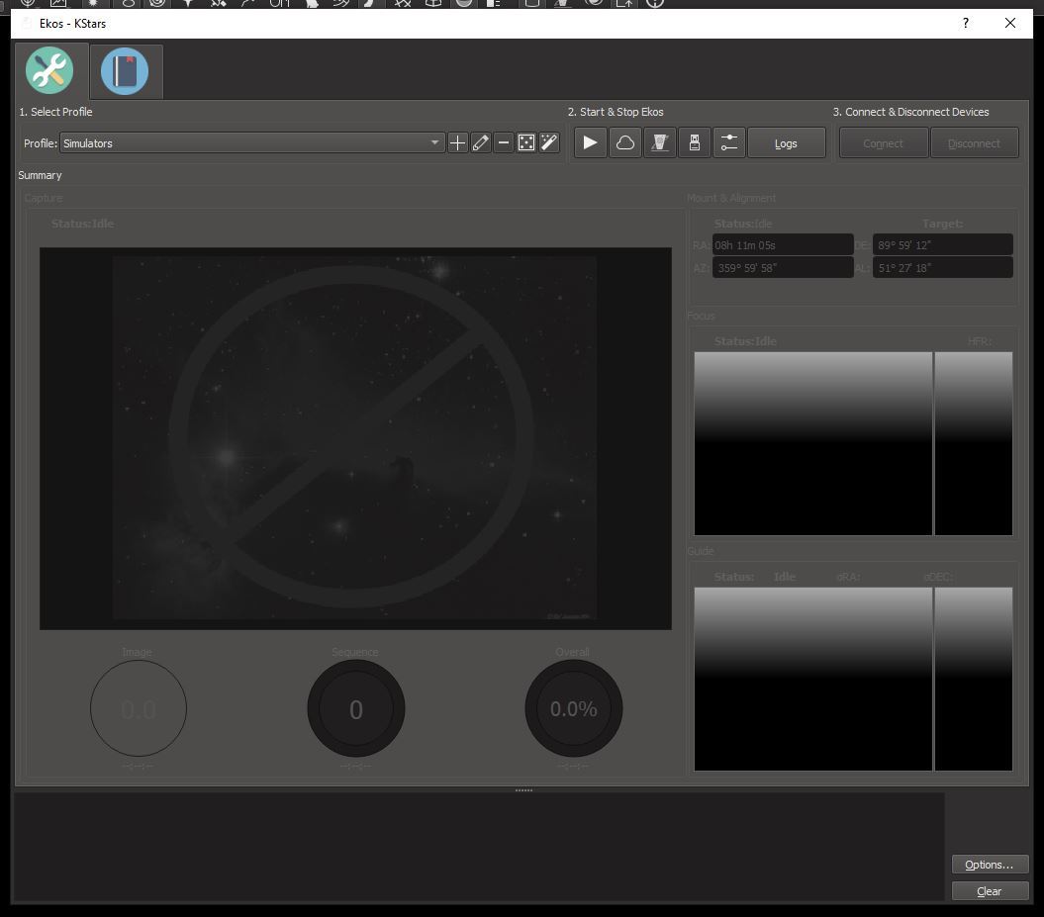Click the Options... button
1044x917 pixels.
(x=990, y=865)
